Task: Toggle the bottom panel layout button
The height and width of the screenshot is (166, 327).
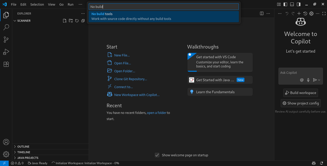Action: pyautogui.click(x=292, y=4)
